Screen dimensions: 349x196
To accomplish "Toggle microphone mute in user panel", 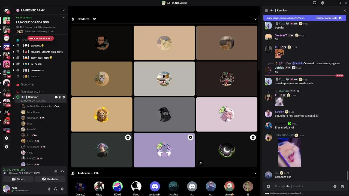I will [49, 189].
